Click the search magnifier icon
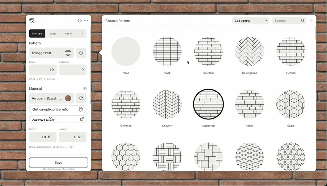Image resolution: width=327 pixels, height=186 pixels. click(x=303, y=20)
